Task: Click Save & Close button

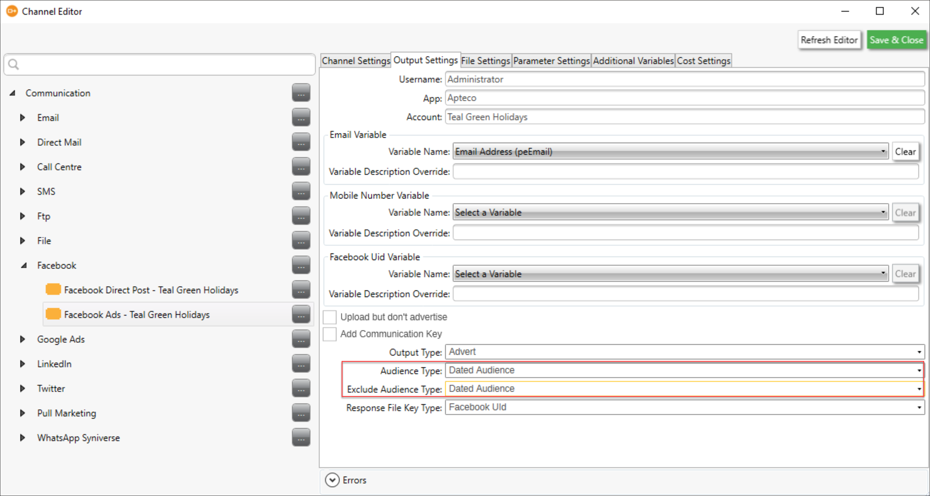Action: click(896, 40)
